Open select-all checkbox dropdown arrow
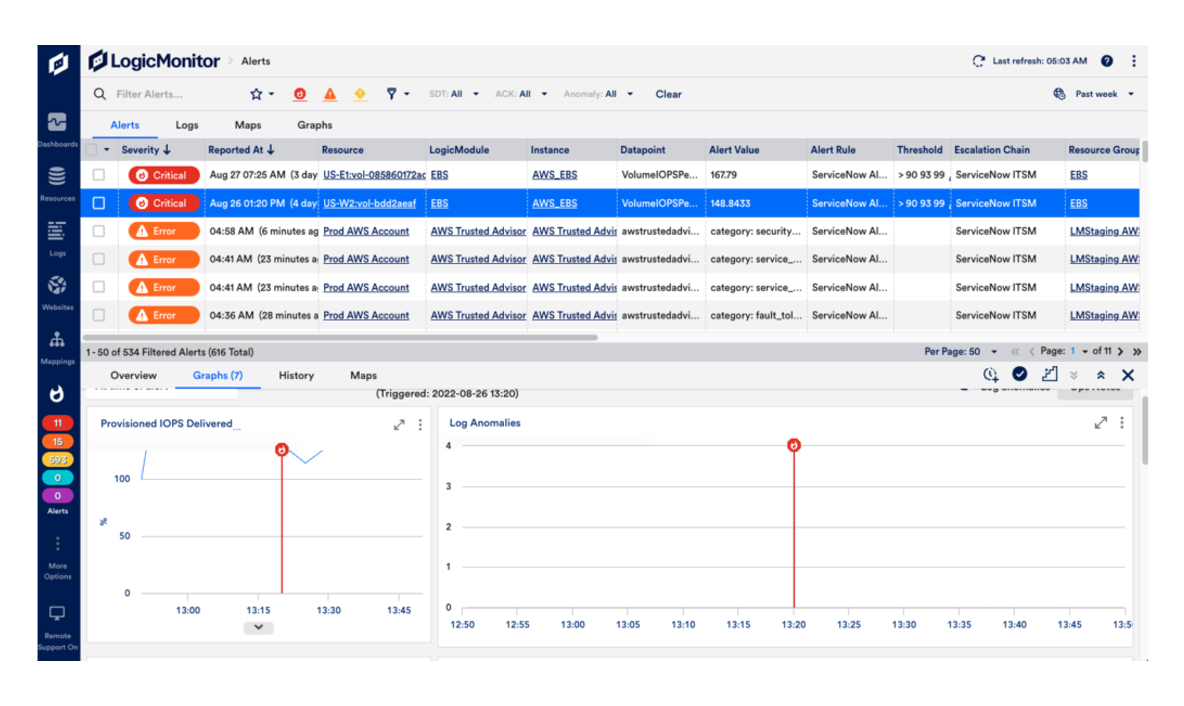This screenshot has width=1184, height=706. (x=106, y=150)
